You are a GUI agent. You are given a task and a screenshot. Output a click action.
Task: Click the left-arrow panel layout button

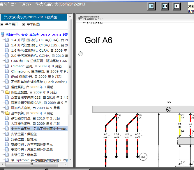click(177, 6)
